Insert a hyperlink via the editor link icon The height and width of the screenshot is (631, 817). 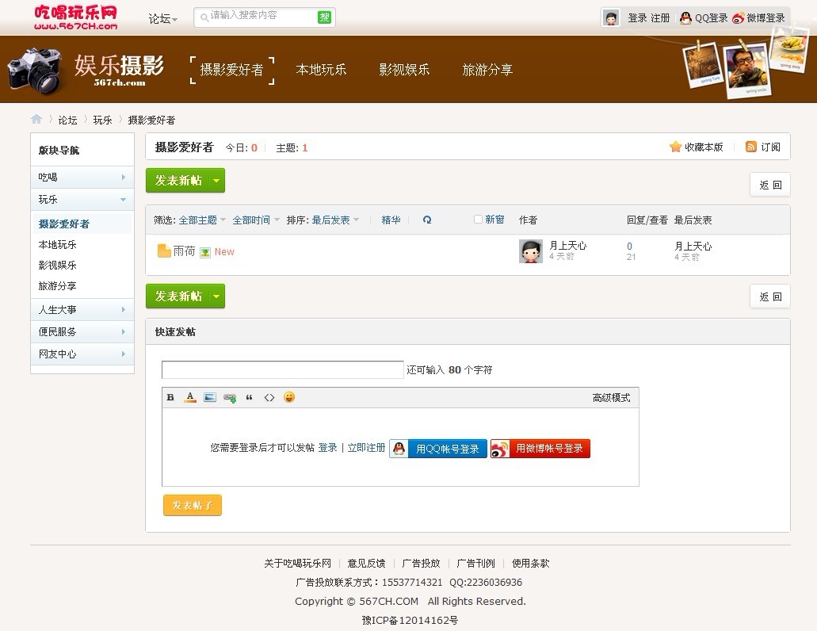click(230, 397)
